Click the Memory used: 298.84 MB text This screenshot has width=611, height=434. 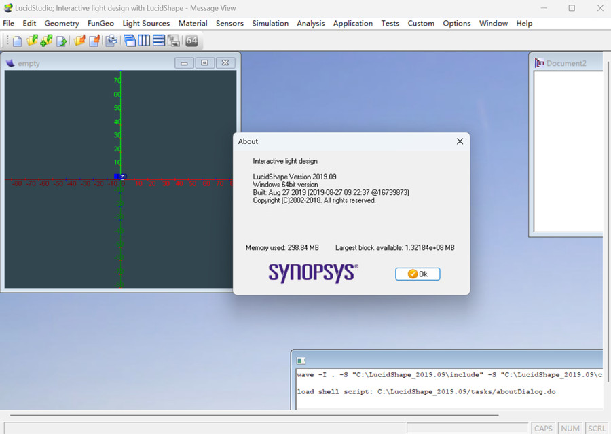pyautogui.click(x=282, y=248)
